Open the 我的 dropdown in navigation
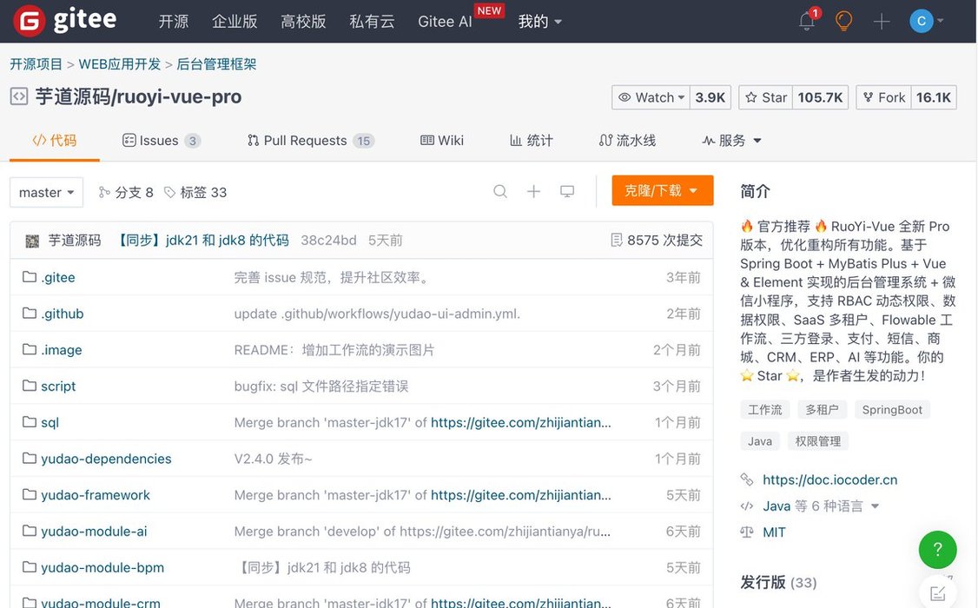The height and width of the screenshot is (608, 978). (539, 22)
